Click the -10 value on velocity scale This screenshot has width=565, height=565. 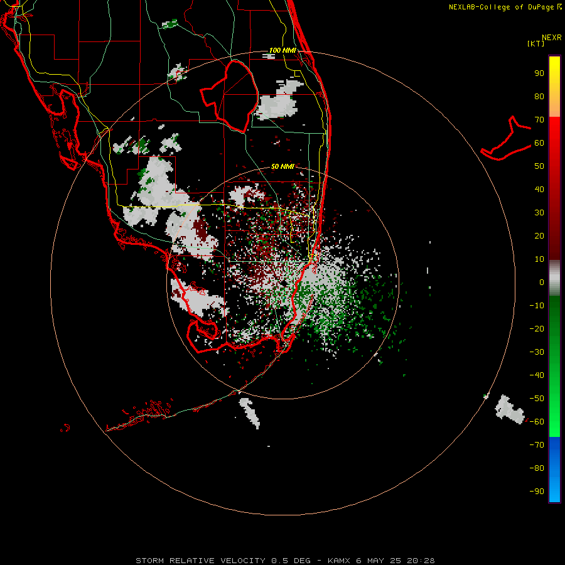[x=537, y=306]
